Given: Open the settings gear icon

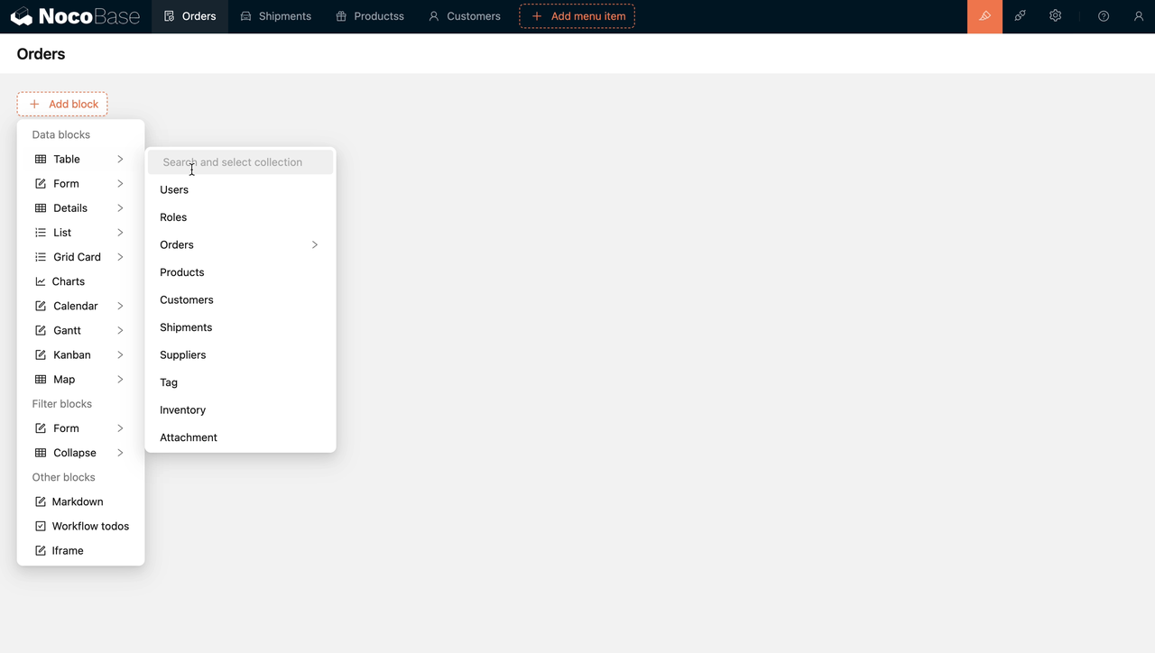Looking at the screenshot, I should [x=1055, y=16].
